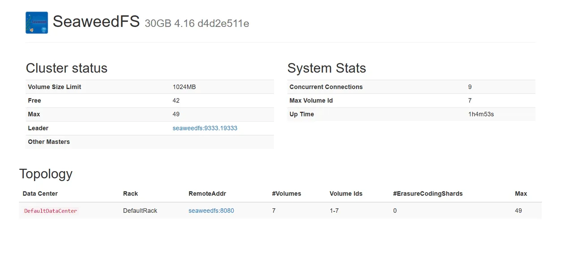Select the 1024MB value

tap(184, 87)
